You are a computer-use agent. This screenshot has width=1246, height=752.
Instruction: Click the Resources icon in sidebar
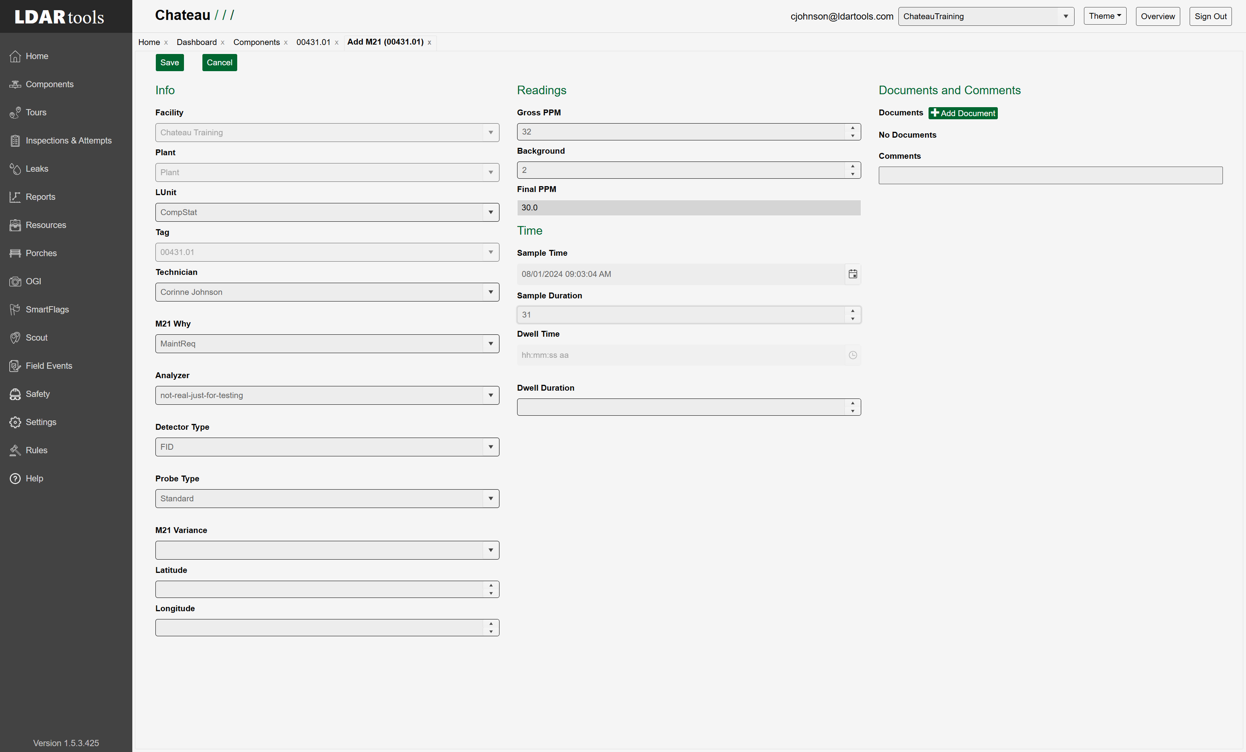pyautogui.click(x=15, y=225)
